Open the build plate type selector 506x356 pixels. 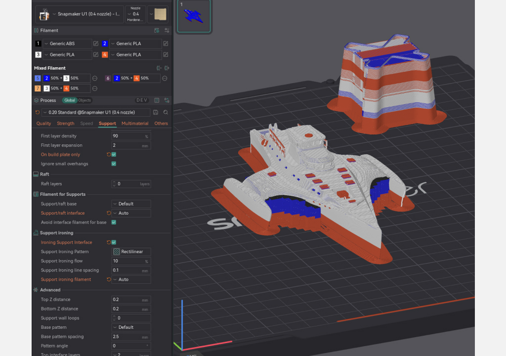click(158, 14)
